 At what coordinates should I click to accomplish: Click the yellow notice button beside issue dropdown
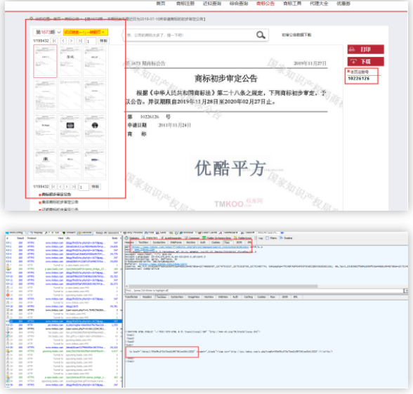[x=86, y=32]
